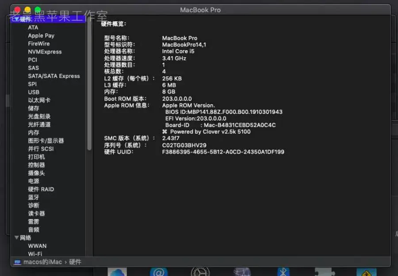Select Wi-Fi under 网络
The height and width of the screenshot is (276, 398).
coord(35,253)
